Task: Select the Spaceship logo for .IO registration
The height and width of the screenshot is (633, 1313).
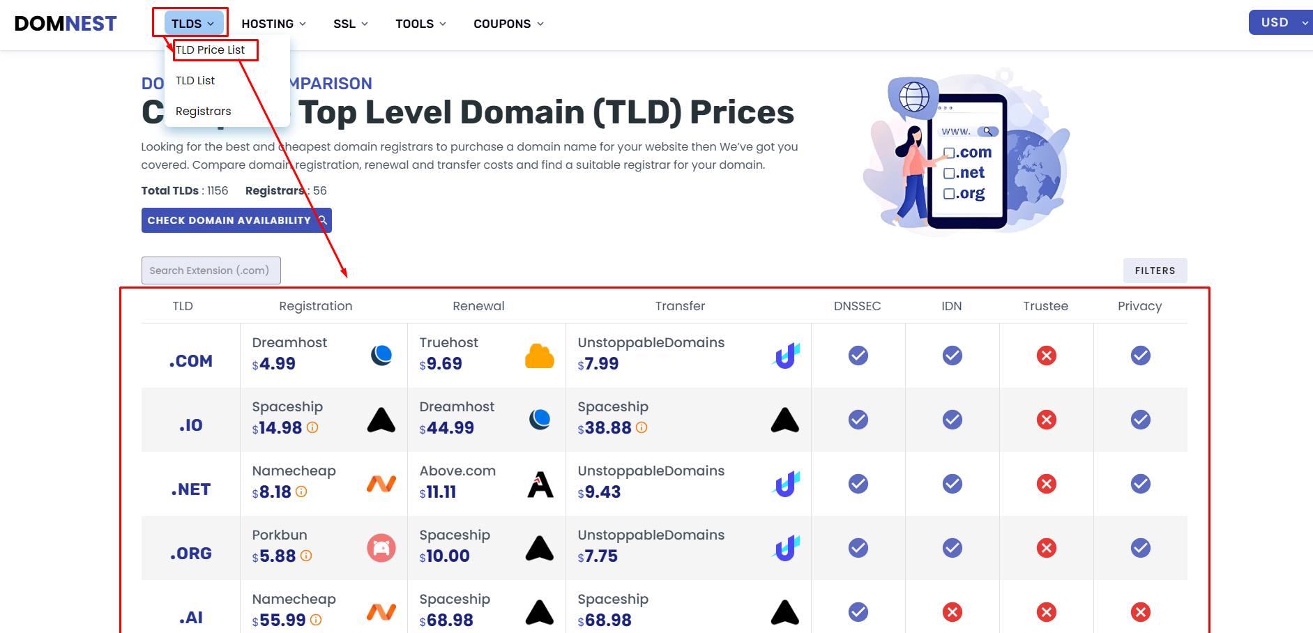Action: coord(381,419)
